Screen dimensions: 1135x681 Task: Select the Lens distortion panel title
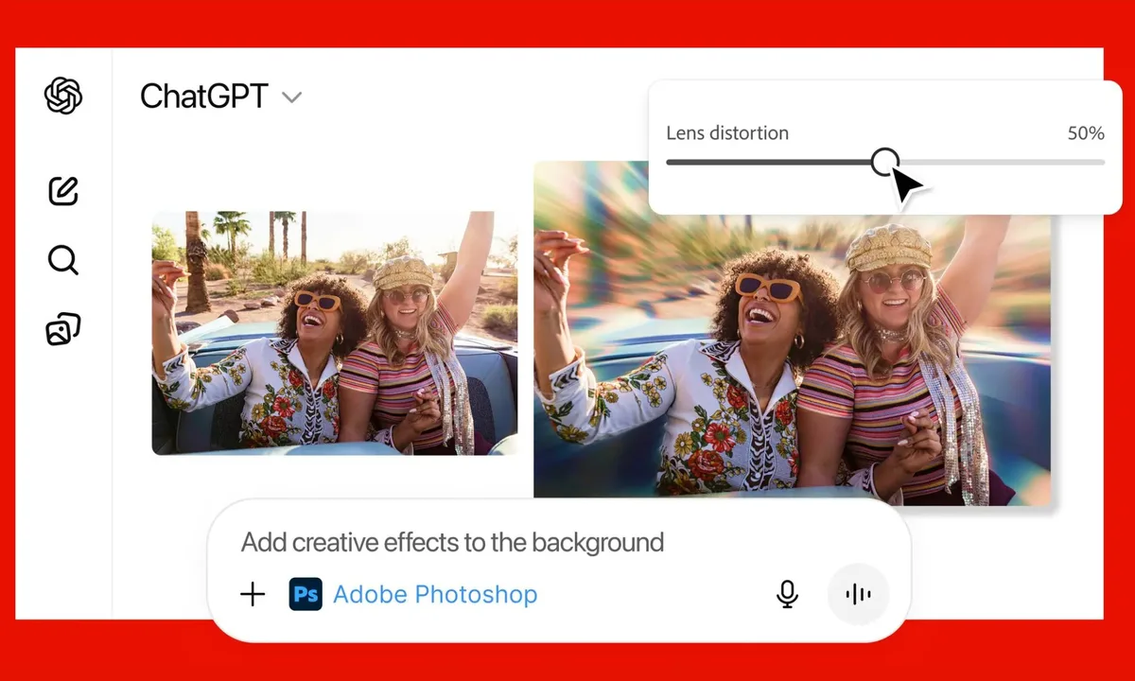click(726, 132)
